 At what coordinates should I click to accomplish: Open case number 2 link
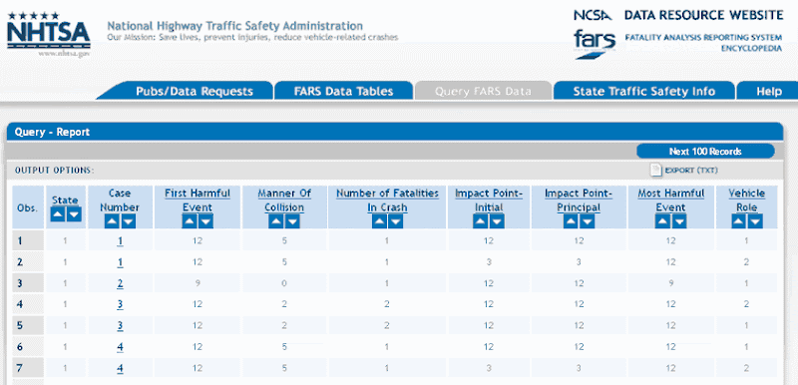(120, 284)
